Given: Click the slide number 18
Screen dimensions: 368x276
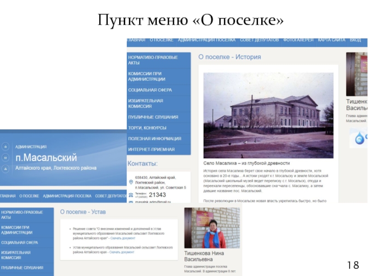Looking at the screenshot, I should pyautogui.click(x=353, y=265).
